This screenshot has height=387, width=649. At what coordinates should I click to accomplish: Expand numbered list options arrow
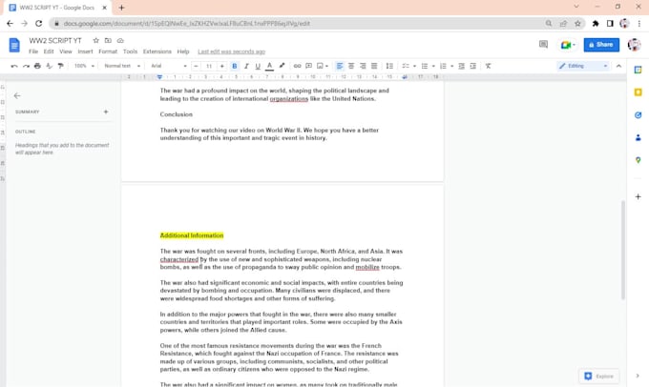(x=452, y=66)
